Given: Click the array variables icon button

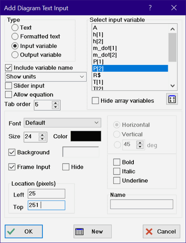Looking at the screenshot, I should click(x=172, y=99).
